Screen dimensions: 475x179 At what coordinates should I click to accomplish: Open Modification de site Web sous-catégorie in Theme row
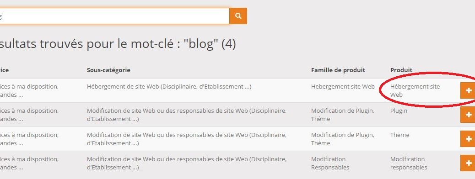point(187,139)
